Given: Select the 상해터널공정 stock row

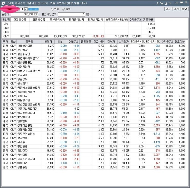Looking at the screenshot, I should (x=93, y=125).
